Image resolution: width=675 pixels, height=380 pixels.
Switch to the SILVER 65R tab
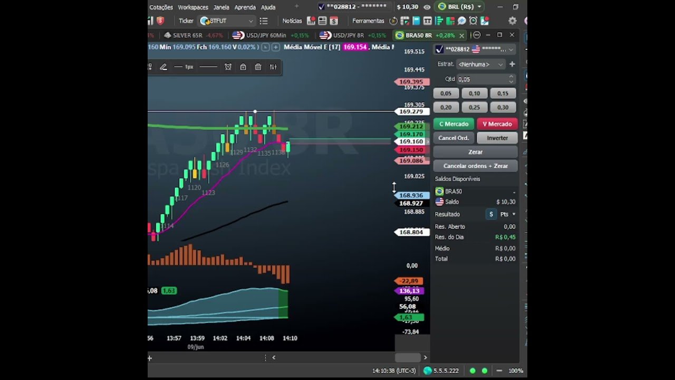coord(193,35)
